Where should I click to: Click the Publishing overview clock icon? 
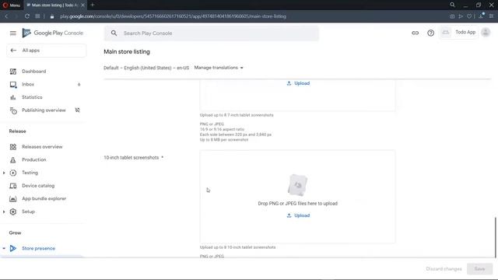[13, 110]
